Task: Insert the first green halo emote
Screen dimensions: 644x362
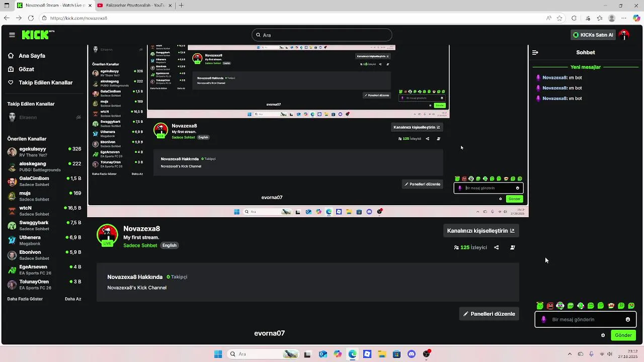Action: pyautogui.click(x=540, y=306)
